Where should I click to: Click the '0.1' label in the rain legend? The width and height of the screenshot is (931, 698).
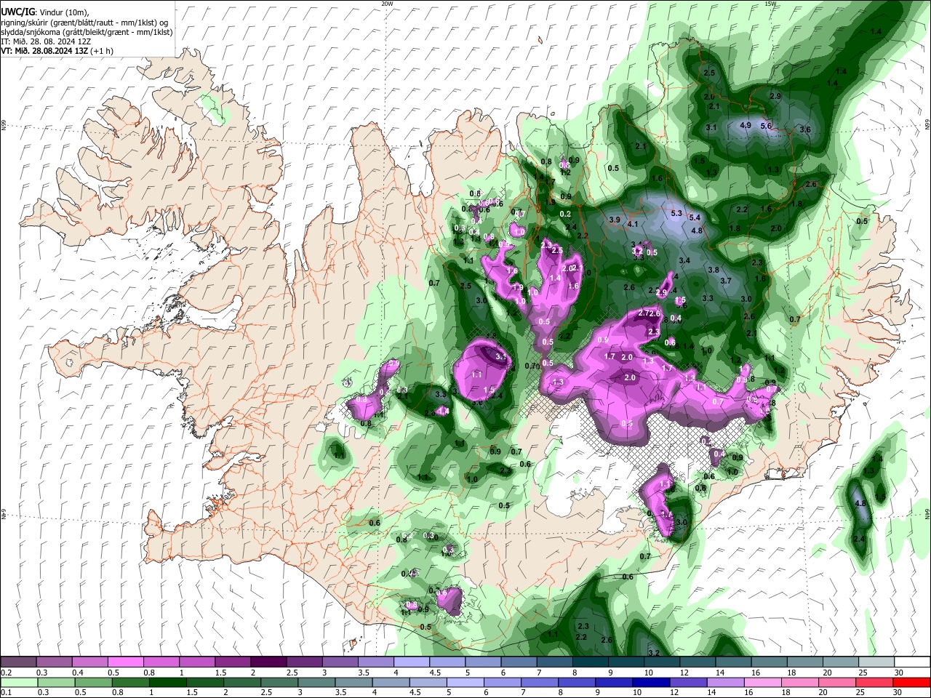(7, 692)
